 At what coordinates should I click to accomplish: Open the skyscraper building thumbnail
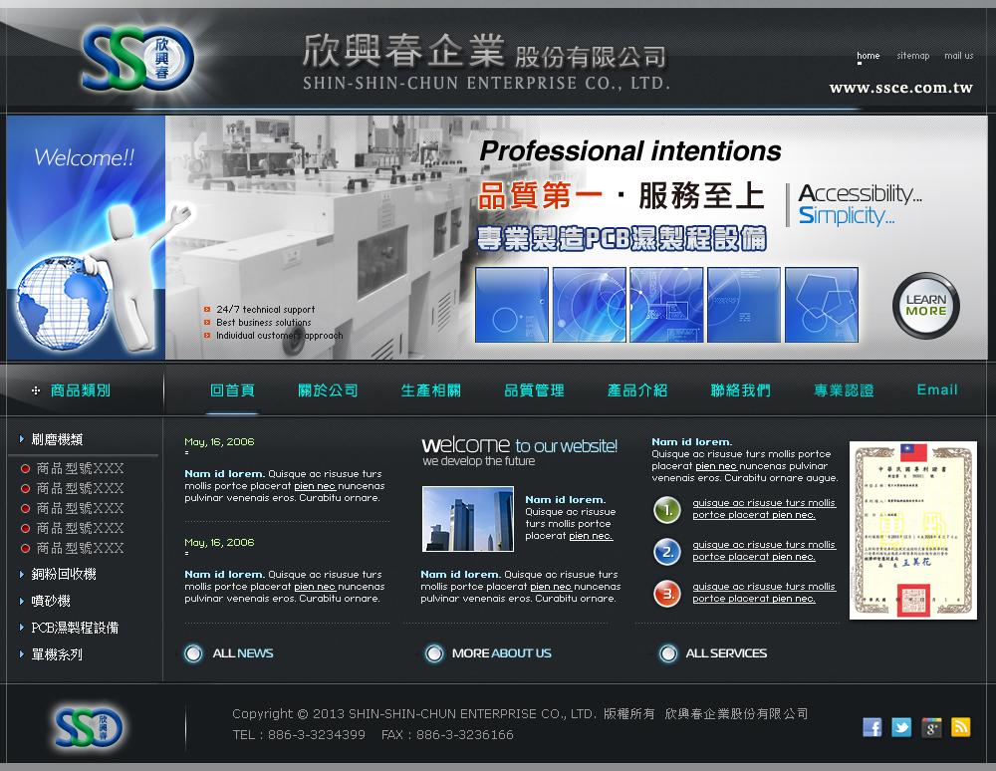(468, 519)
